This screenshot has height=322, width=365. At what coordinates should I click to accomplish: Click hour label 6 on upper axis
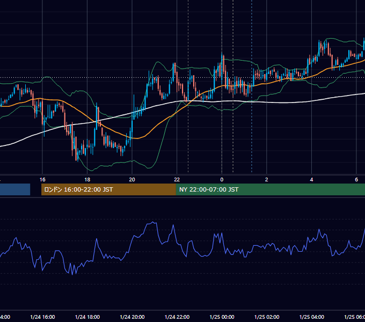(x=356, y=179)
